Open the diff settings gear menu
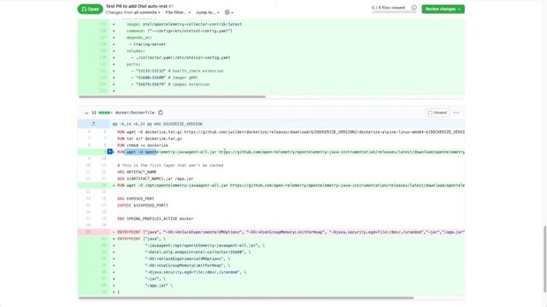547x307 pixels. coord(229,13)
